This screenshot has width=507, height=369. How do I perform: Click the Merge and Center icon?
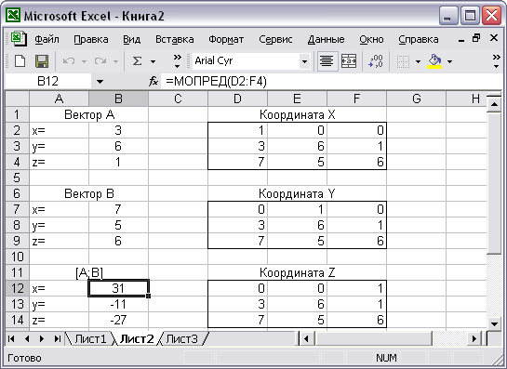click(349, 61)
